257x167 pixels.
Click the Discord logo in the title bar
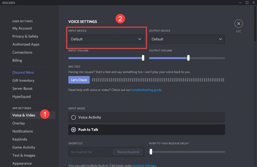(x=8, y=2)
